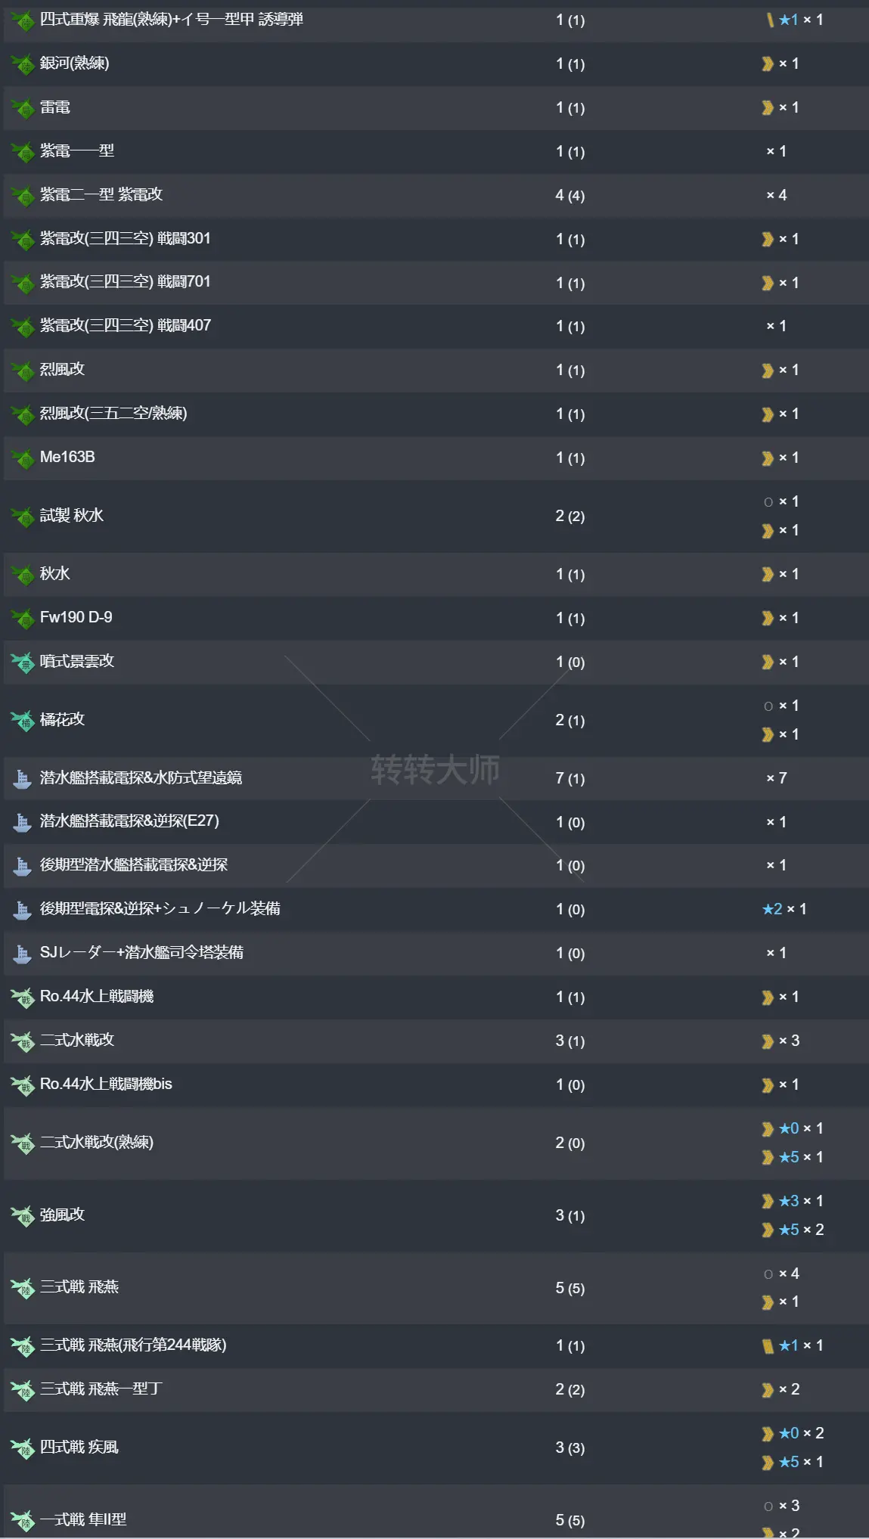Open the 紫電改(三四三空) 戦闘301 entry name
The image size is (869, 1539).
125,239
